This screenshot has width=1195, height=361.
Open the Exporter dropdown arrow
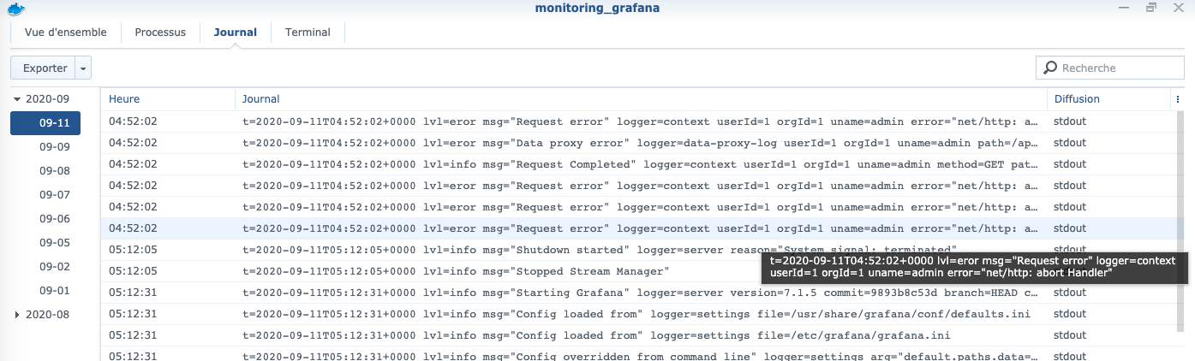[83, 68]
